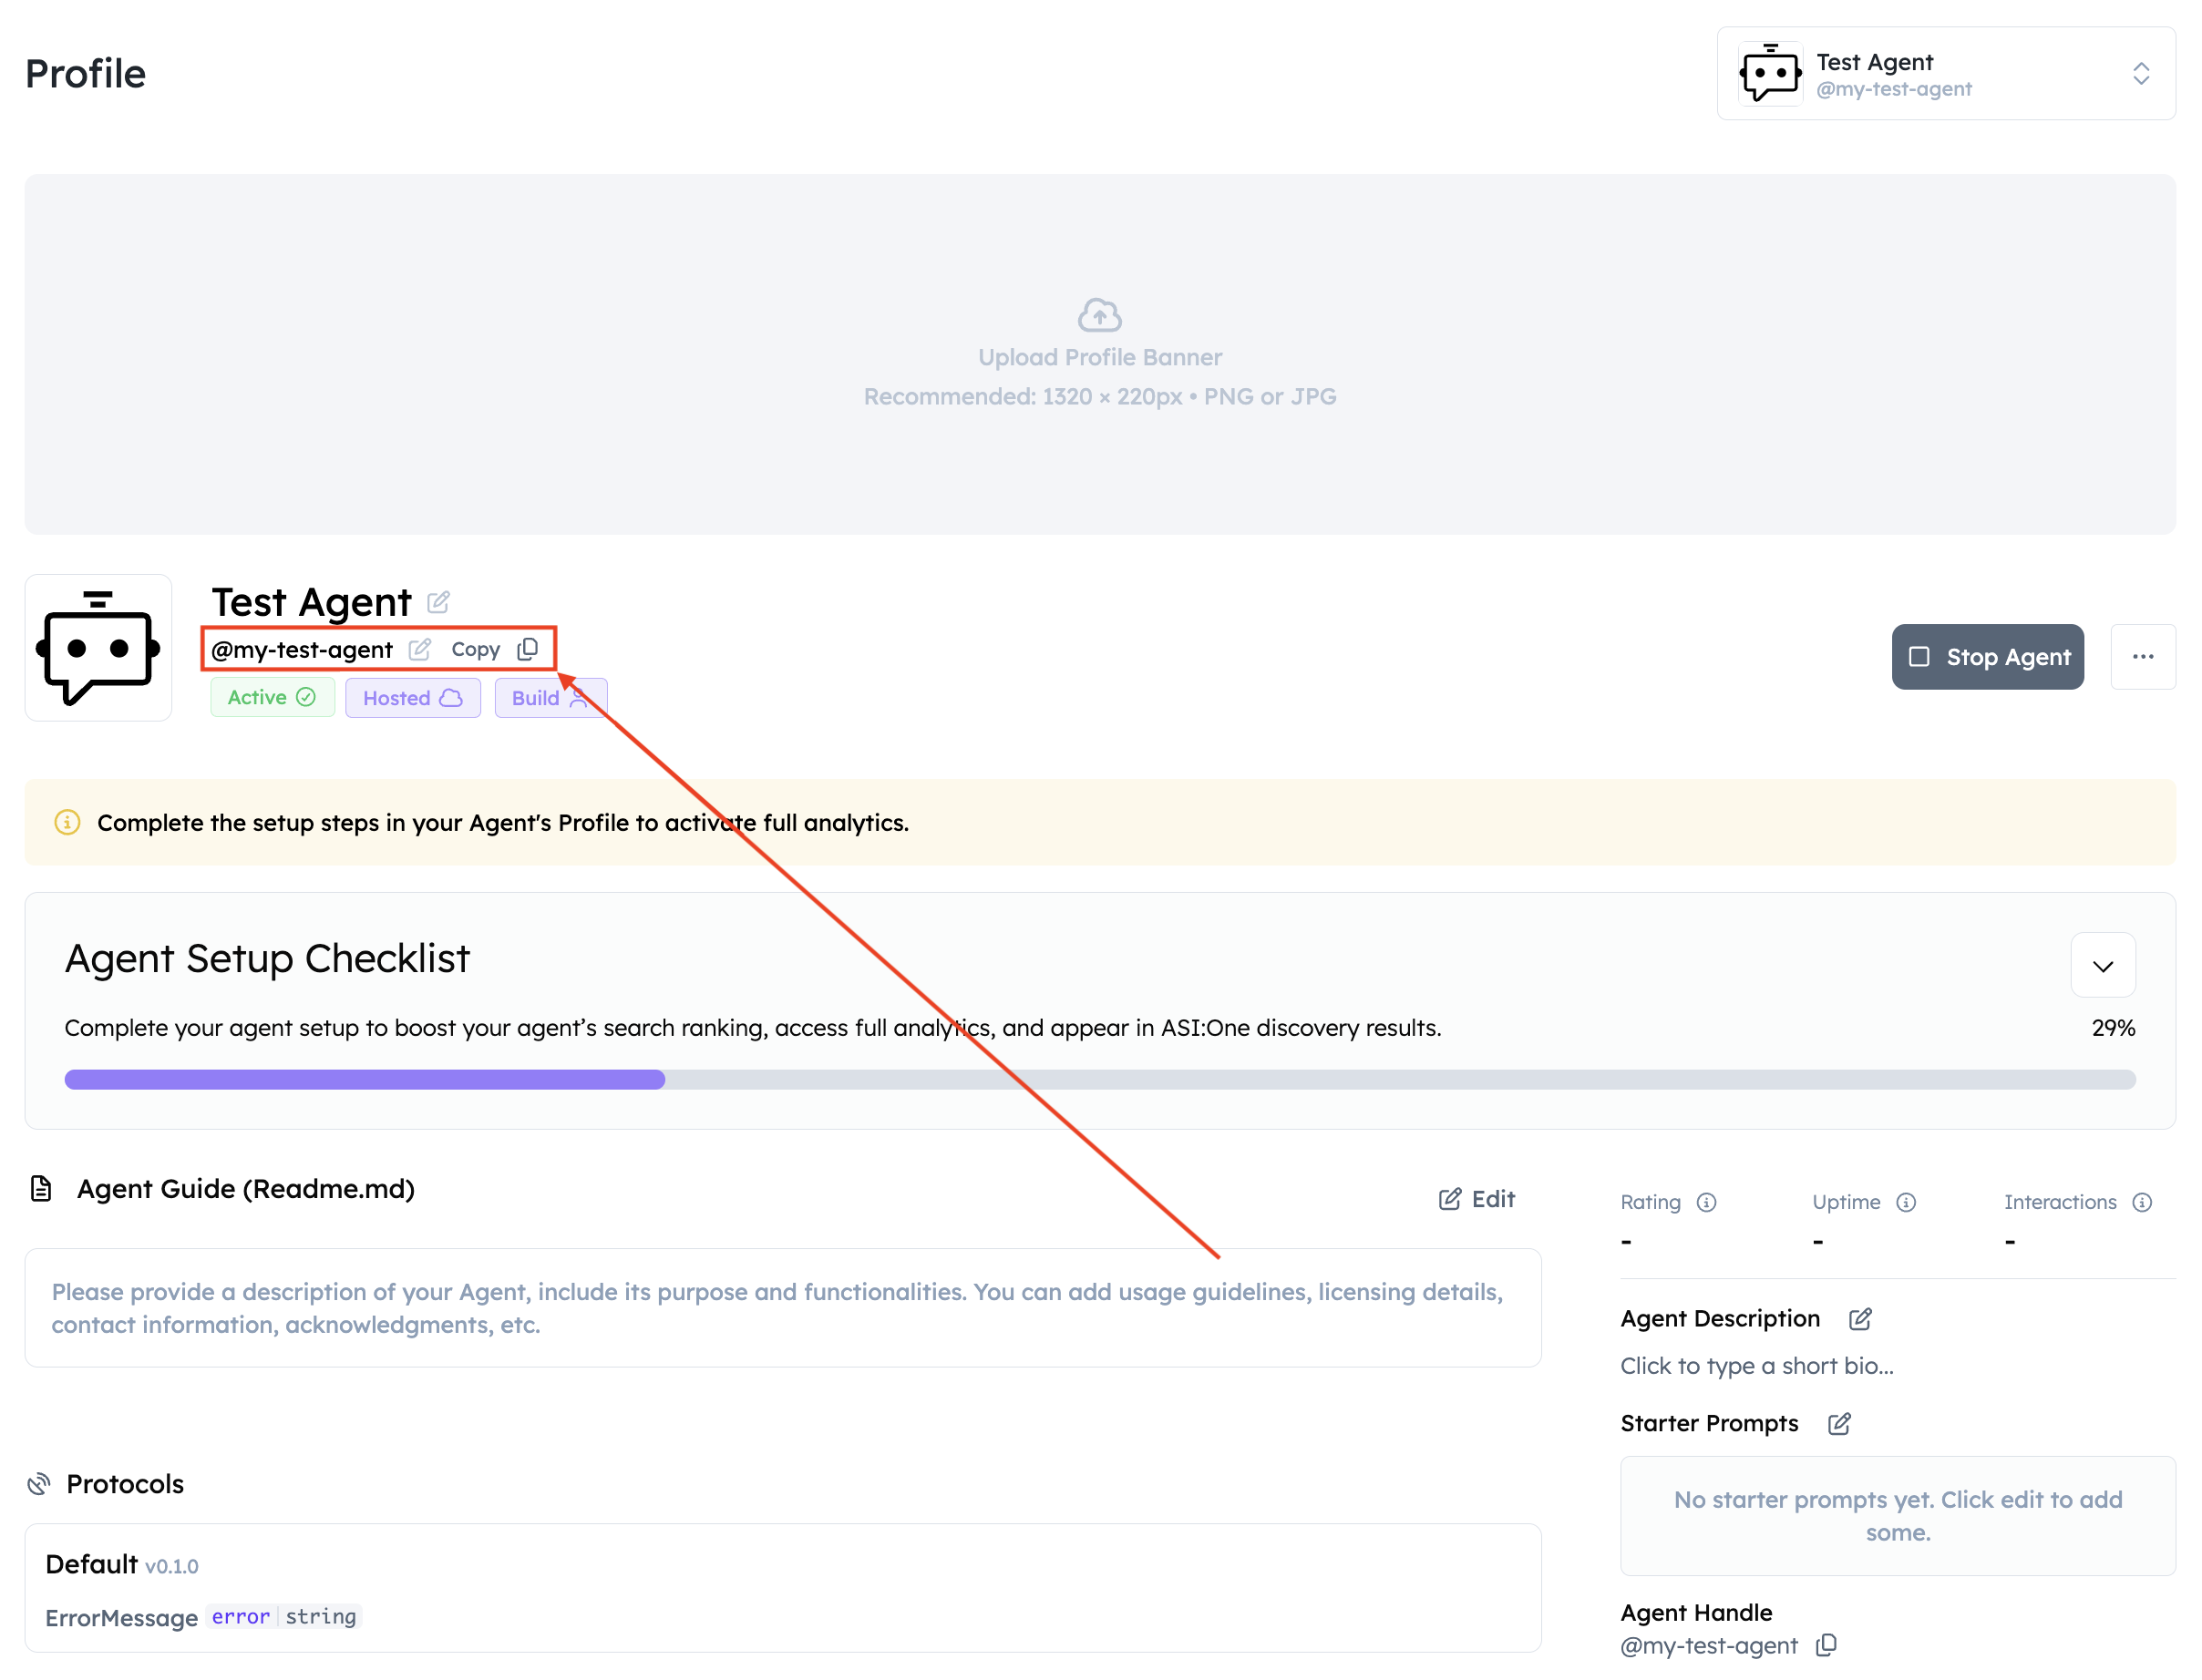Click the yellow info icon in setup notice
The height and width of the screenshot is (1680, 2202).
coord(67,823)
